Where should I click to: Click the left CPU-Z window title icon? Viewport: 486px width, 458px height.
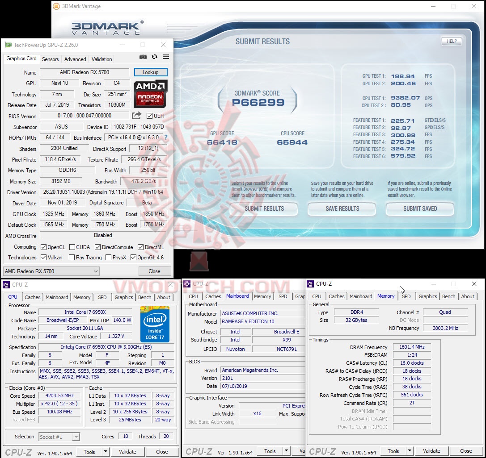pos(6,285)
